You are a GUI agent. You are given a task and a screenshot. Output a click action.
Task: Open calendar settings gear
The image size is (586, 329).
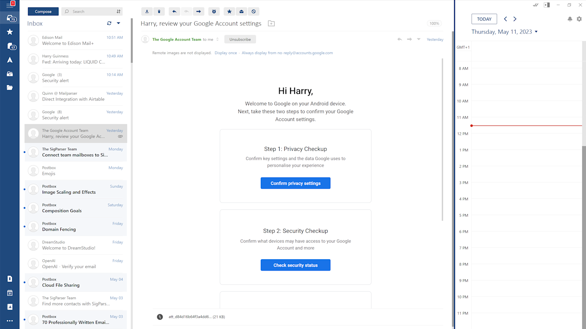tap(579, 19)
